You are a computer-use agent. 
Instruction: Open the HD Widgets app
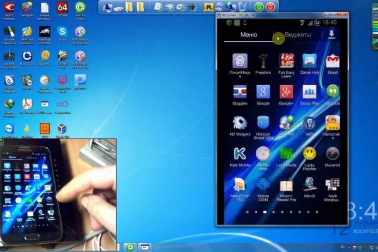click(240, 123)
